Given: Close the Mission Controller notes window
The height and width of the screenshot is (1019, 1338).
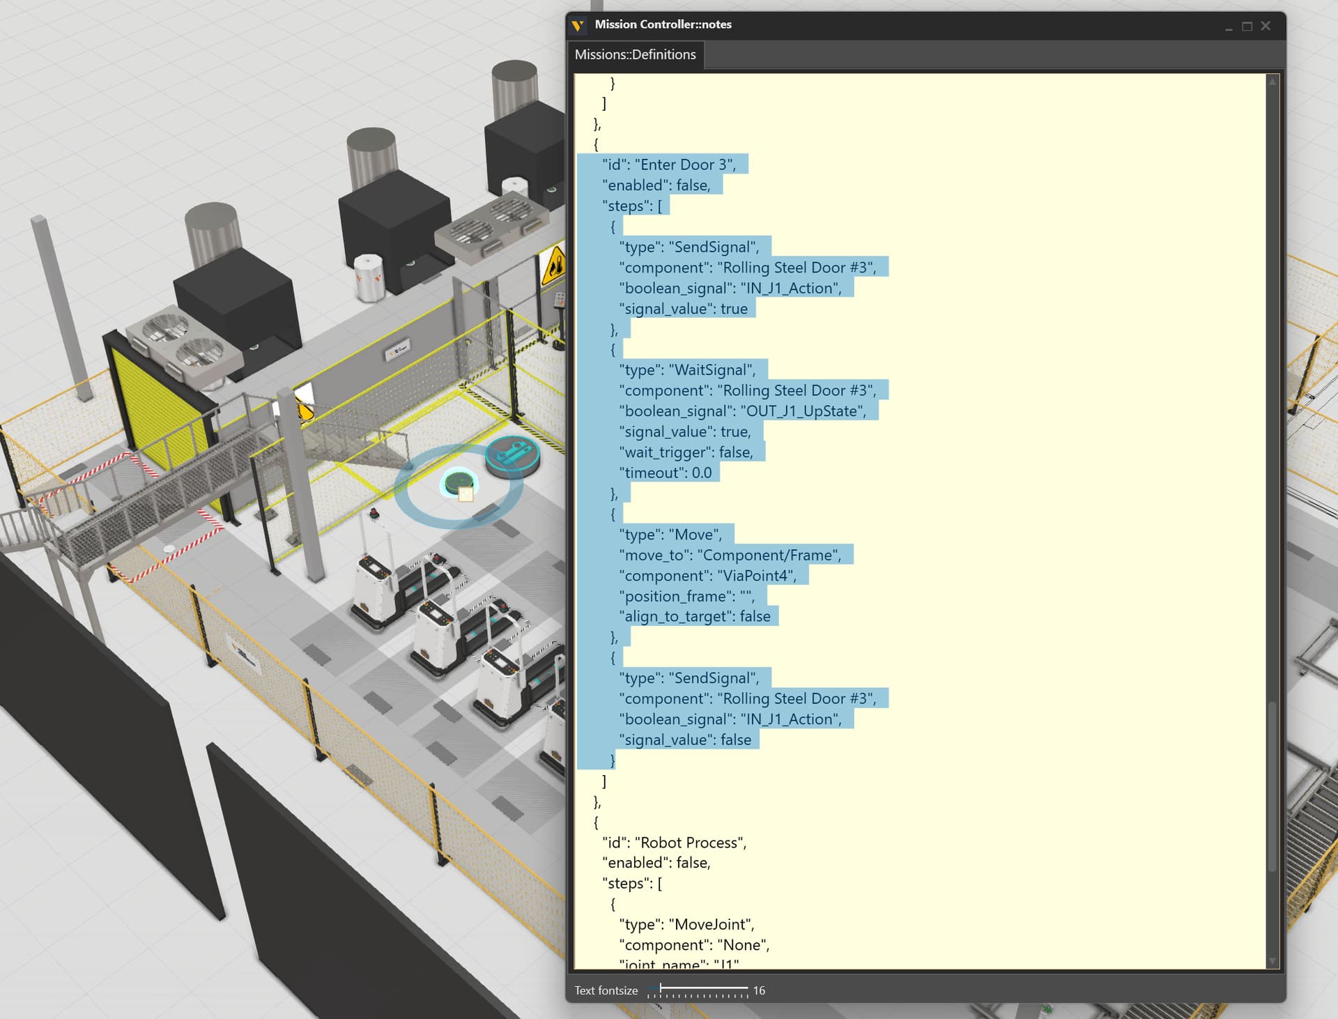Looking at the screenshot, I should tap(1266, 26).
